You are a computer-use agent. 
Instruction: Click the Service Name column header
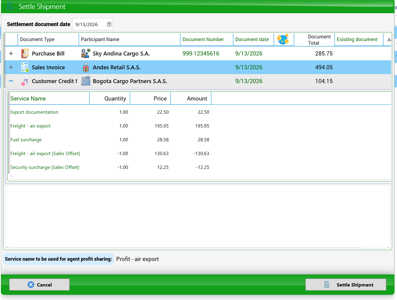pyautogui.click(x=49, y=98)
